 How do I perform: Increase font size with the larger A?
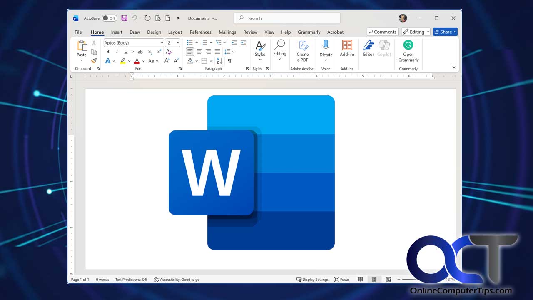[x=167, y=61]
